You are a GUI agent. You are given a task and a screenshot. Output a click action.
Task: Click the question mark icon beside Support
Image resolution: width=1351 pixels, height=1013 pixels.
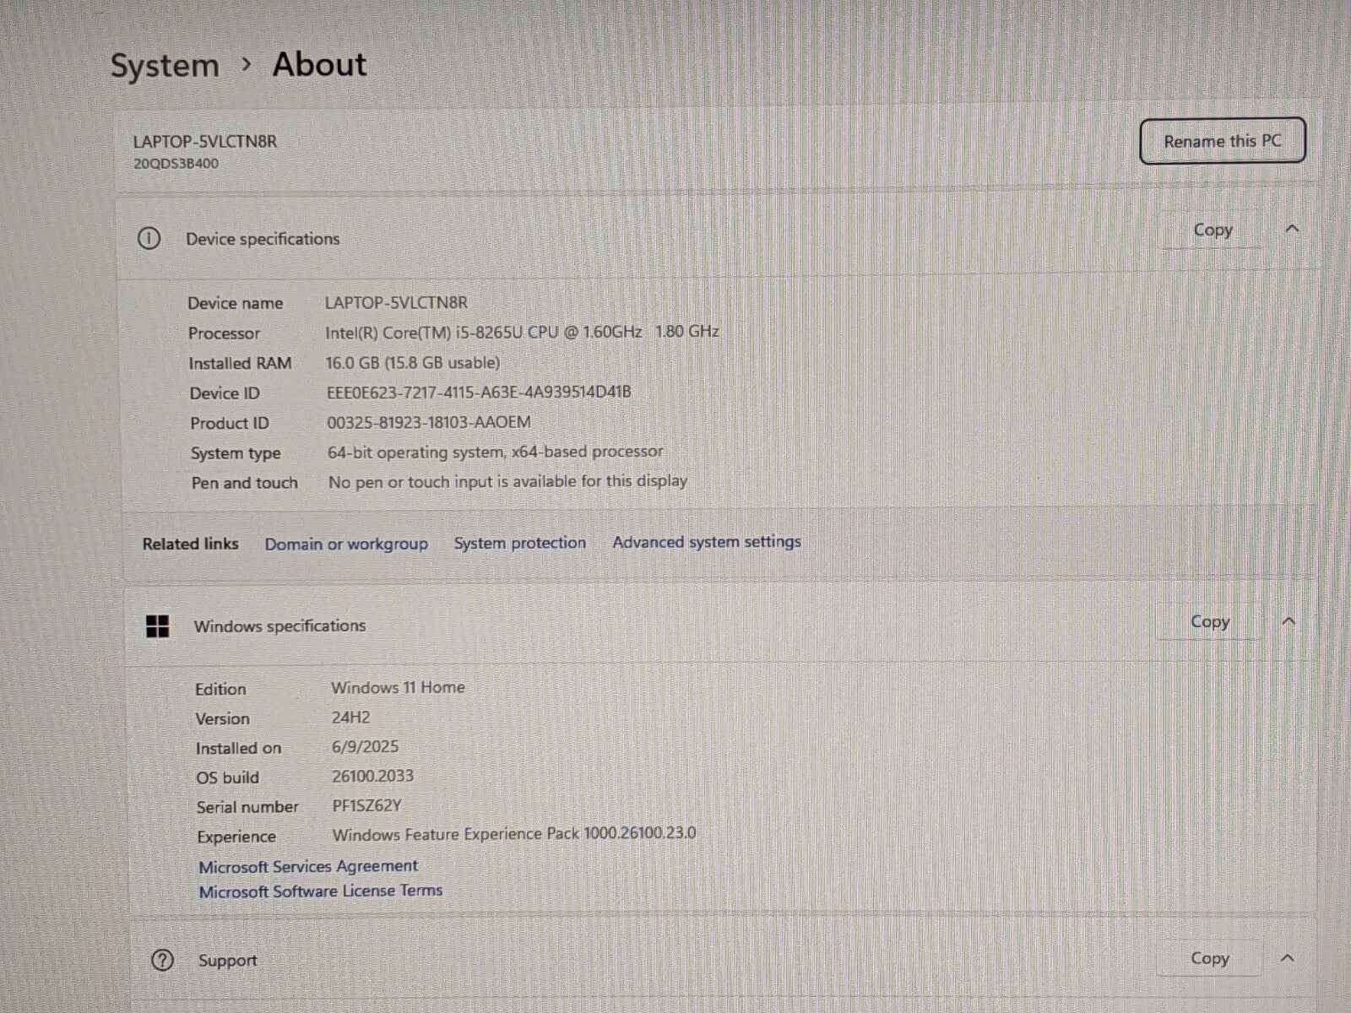pyautogui.click(x=163, y=960)
